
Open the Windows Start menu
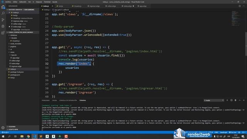3,136
